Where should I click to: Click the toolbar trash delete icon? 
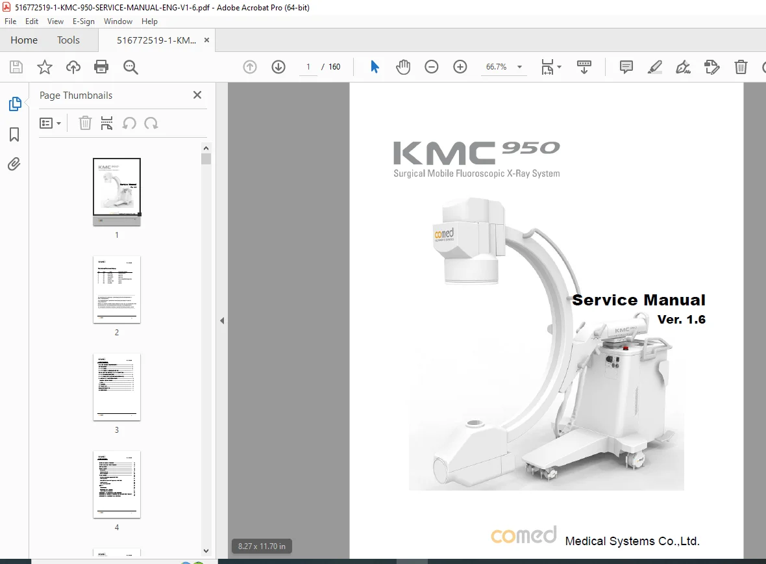[741, 67]
